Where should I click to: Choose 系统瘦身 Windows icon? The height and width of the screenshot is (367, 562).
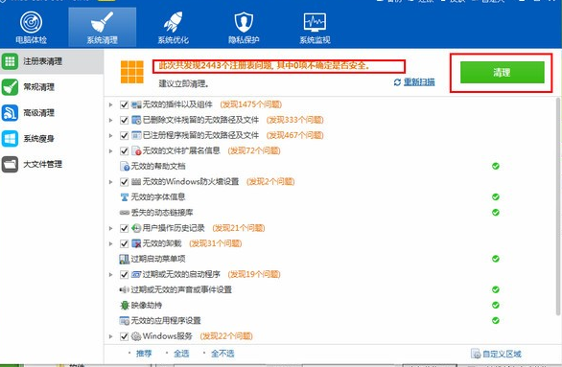10,139
